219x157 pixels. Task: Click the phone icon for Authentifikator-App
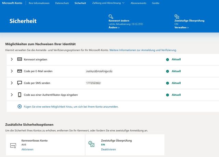[x=20, y=95]
